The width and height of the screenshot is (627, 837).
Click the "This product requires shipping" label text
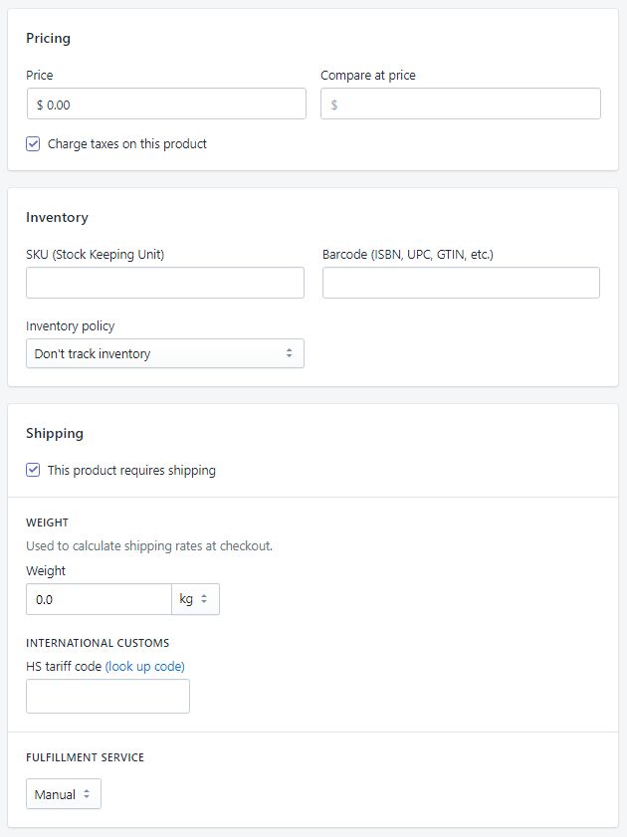click(131, 470)
